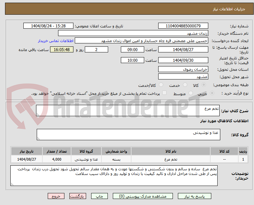
Task: Open مشاهده مدارک پیوستی (0) button
Action: pos(143,196)
